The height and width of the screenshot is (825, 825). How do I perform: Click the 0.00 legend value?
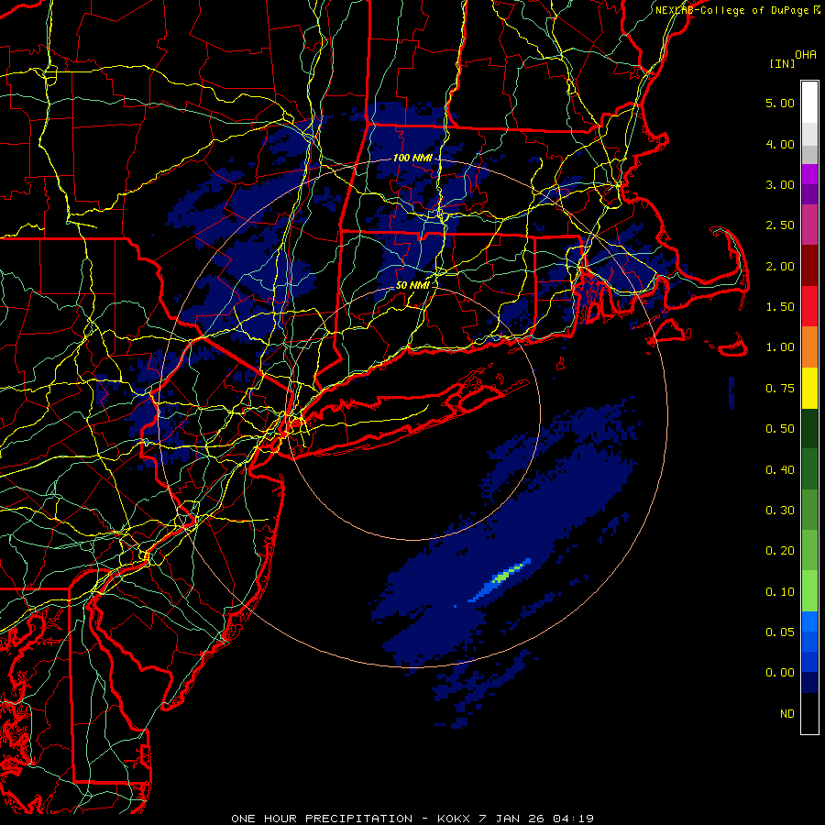(x=780, y=673)
